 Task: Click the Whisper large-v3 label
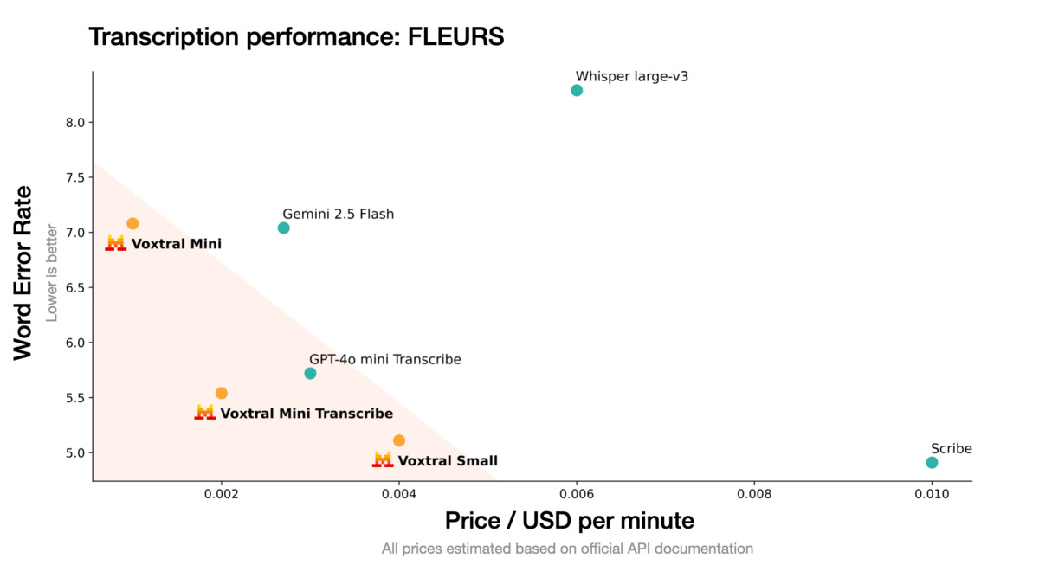pyautogui.click(x=632, y=76)
